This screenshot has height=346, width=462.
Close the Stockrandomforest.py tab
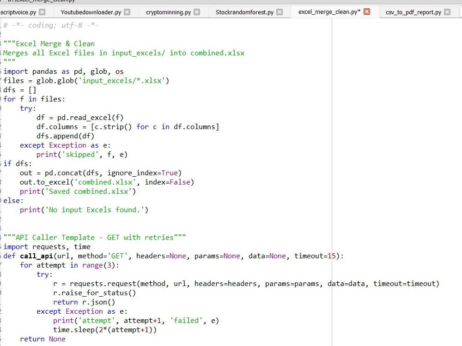pos(280,12)
